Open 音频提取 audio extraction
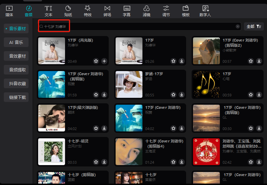This screenshot has height=185, width=267. 16,70
